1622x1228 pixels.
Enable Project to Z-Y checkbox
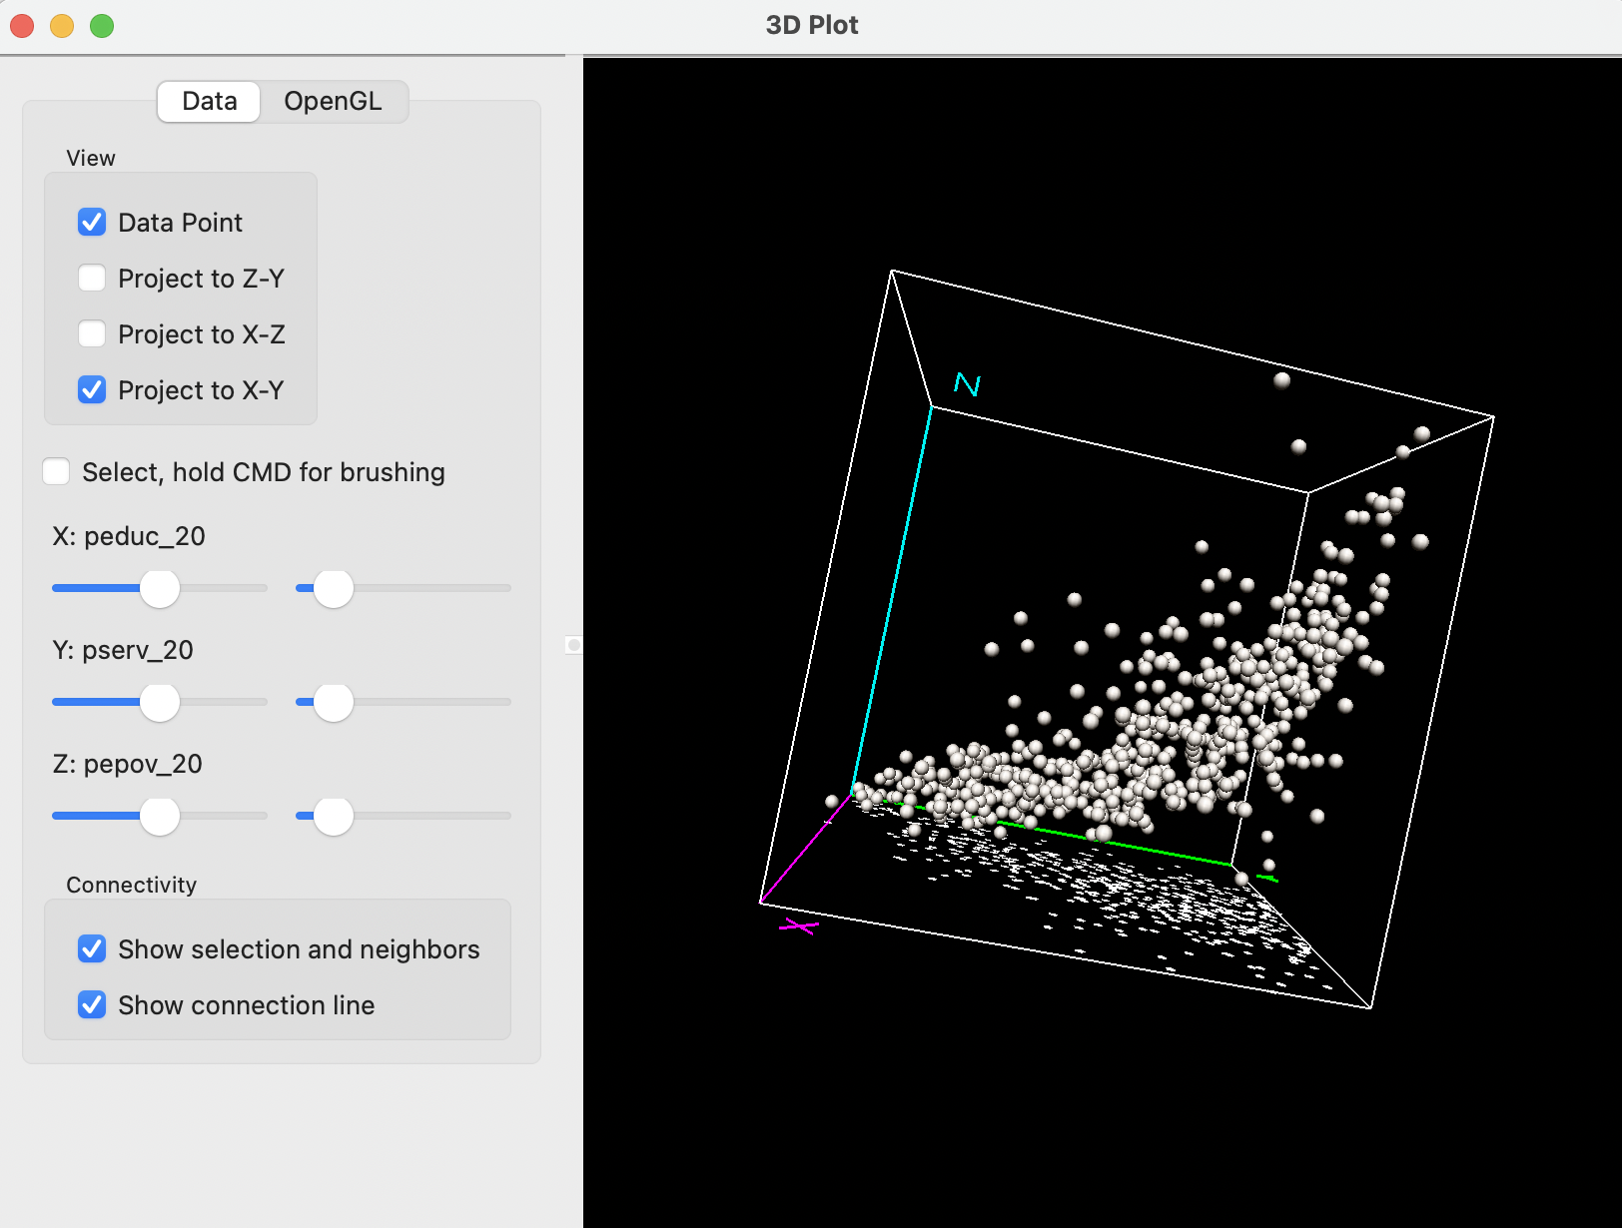coord(92,278)
